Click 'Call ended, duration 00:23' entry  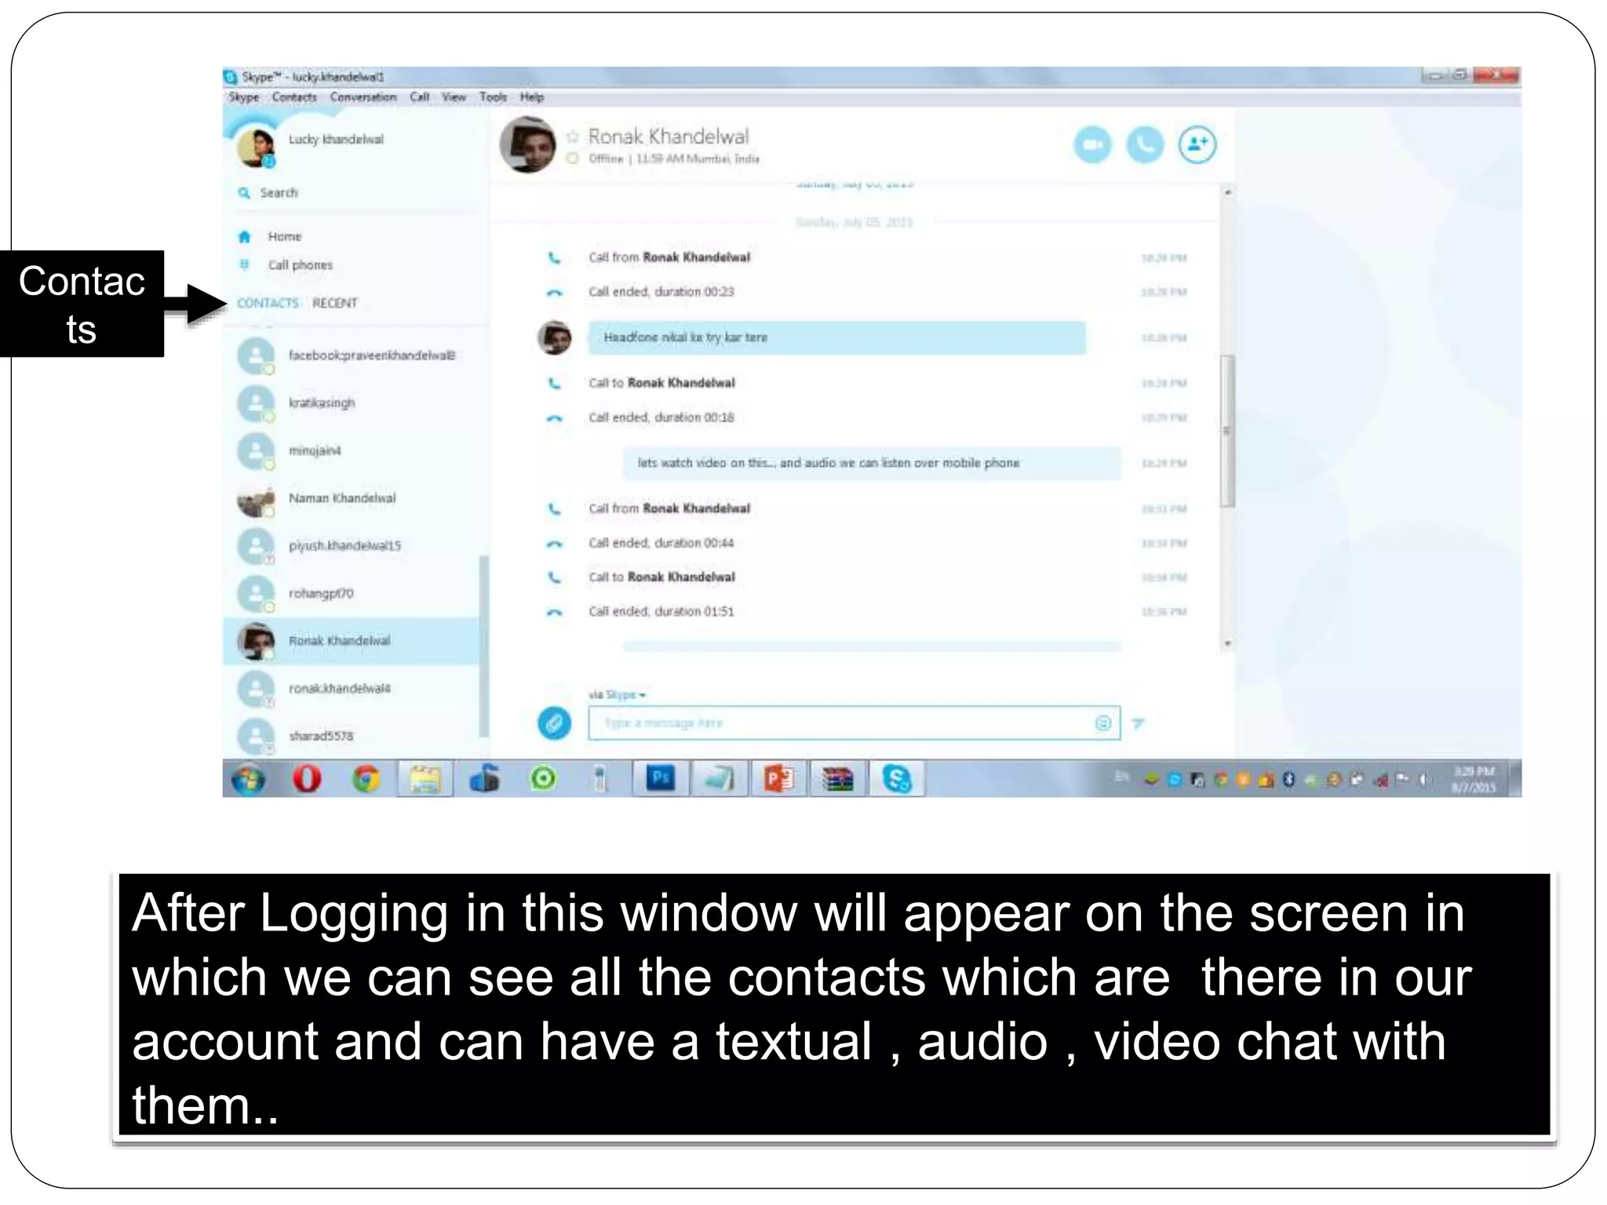click(x=661, y=292)
